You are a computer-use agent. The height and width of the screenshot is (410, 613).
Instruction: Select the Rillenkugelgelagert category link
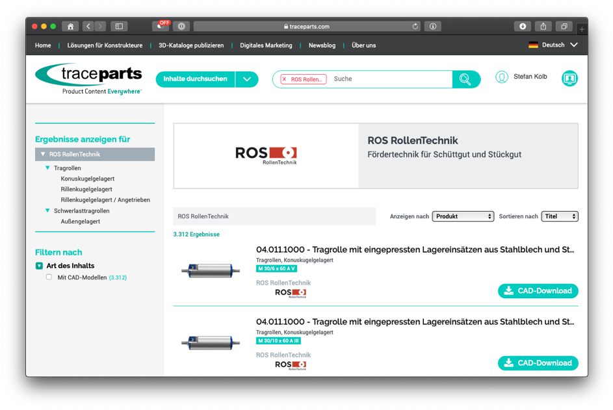[86, 189]
